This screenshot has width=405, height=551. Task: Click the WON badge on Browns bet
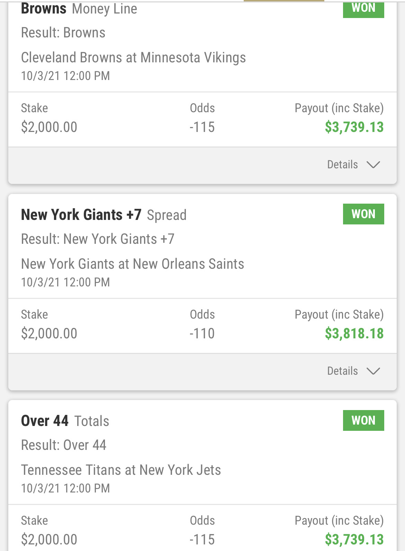click(x=363, y=9)
